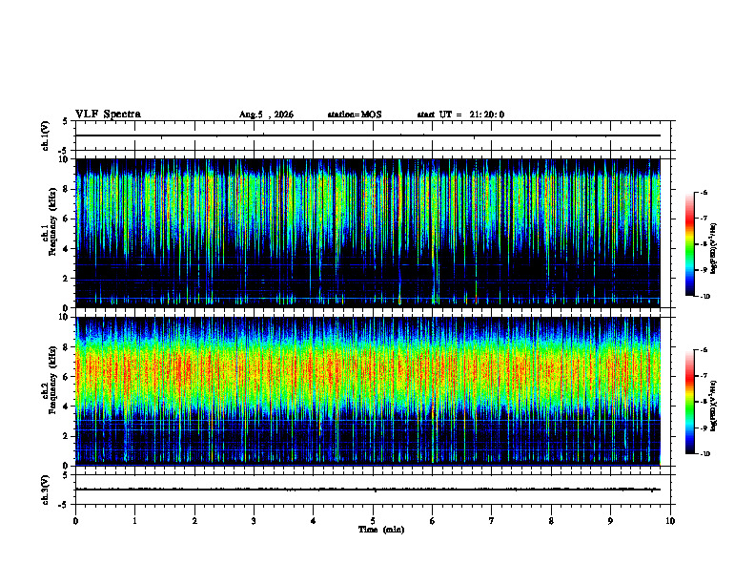Click the time axis tick label "9"
This screenshot has height=584, width=755.
[x=610, y=521]
